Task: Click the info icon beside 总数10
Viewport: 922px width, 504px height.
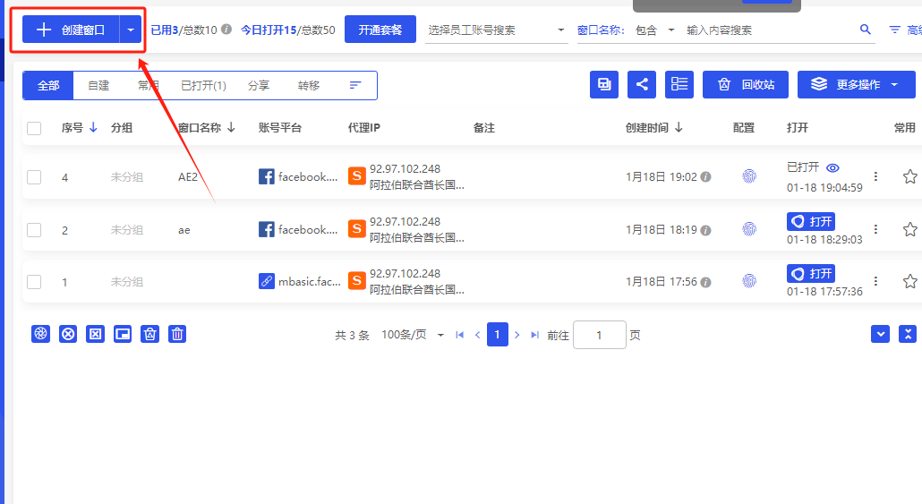Action: (226, 29)
